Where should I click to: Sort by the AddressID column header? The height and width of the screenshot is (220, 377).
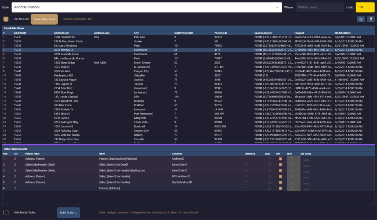click(x=20, y=33)
